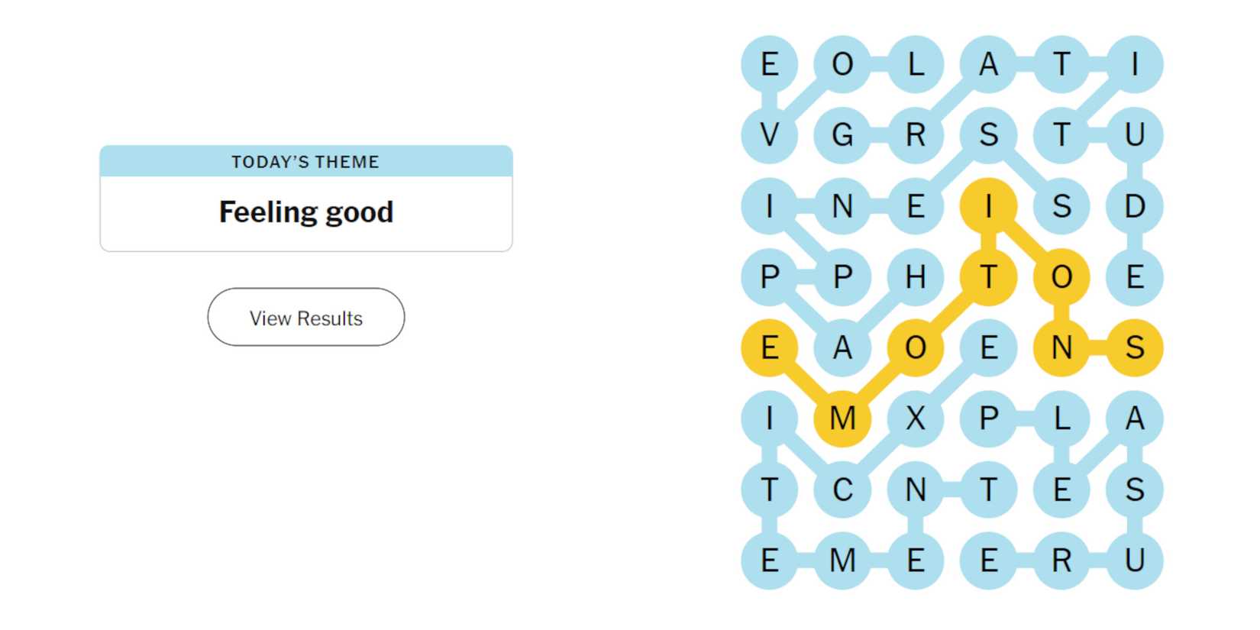Viewport: 1260px width, 630px height.
Task: Select the yellow E tile starting EMOTIONS
Action: tap(769, 348)
